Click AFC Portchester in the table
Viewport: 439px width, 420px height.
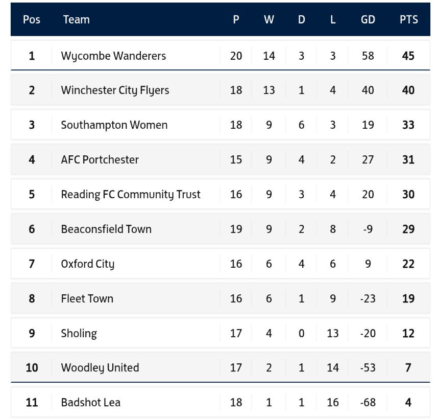(100, 160)
